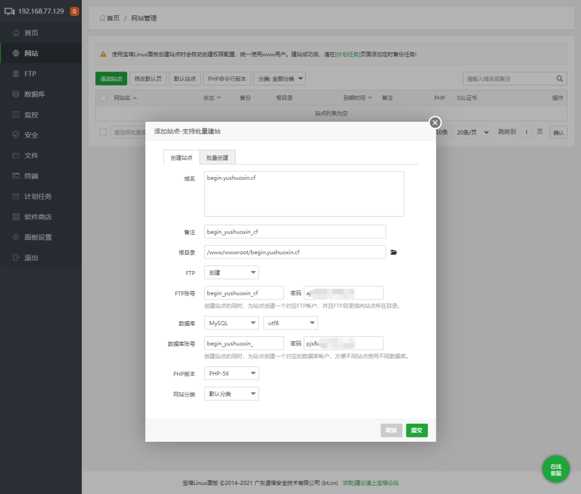Open the PHP-56 version dropdown
Viewport: 581px width, 494px height.
[231, 373]
